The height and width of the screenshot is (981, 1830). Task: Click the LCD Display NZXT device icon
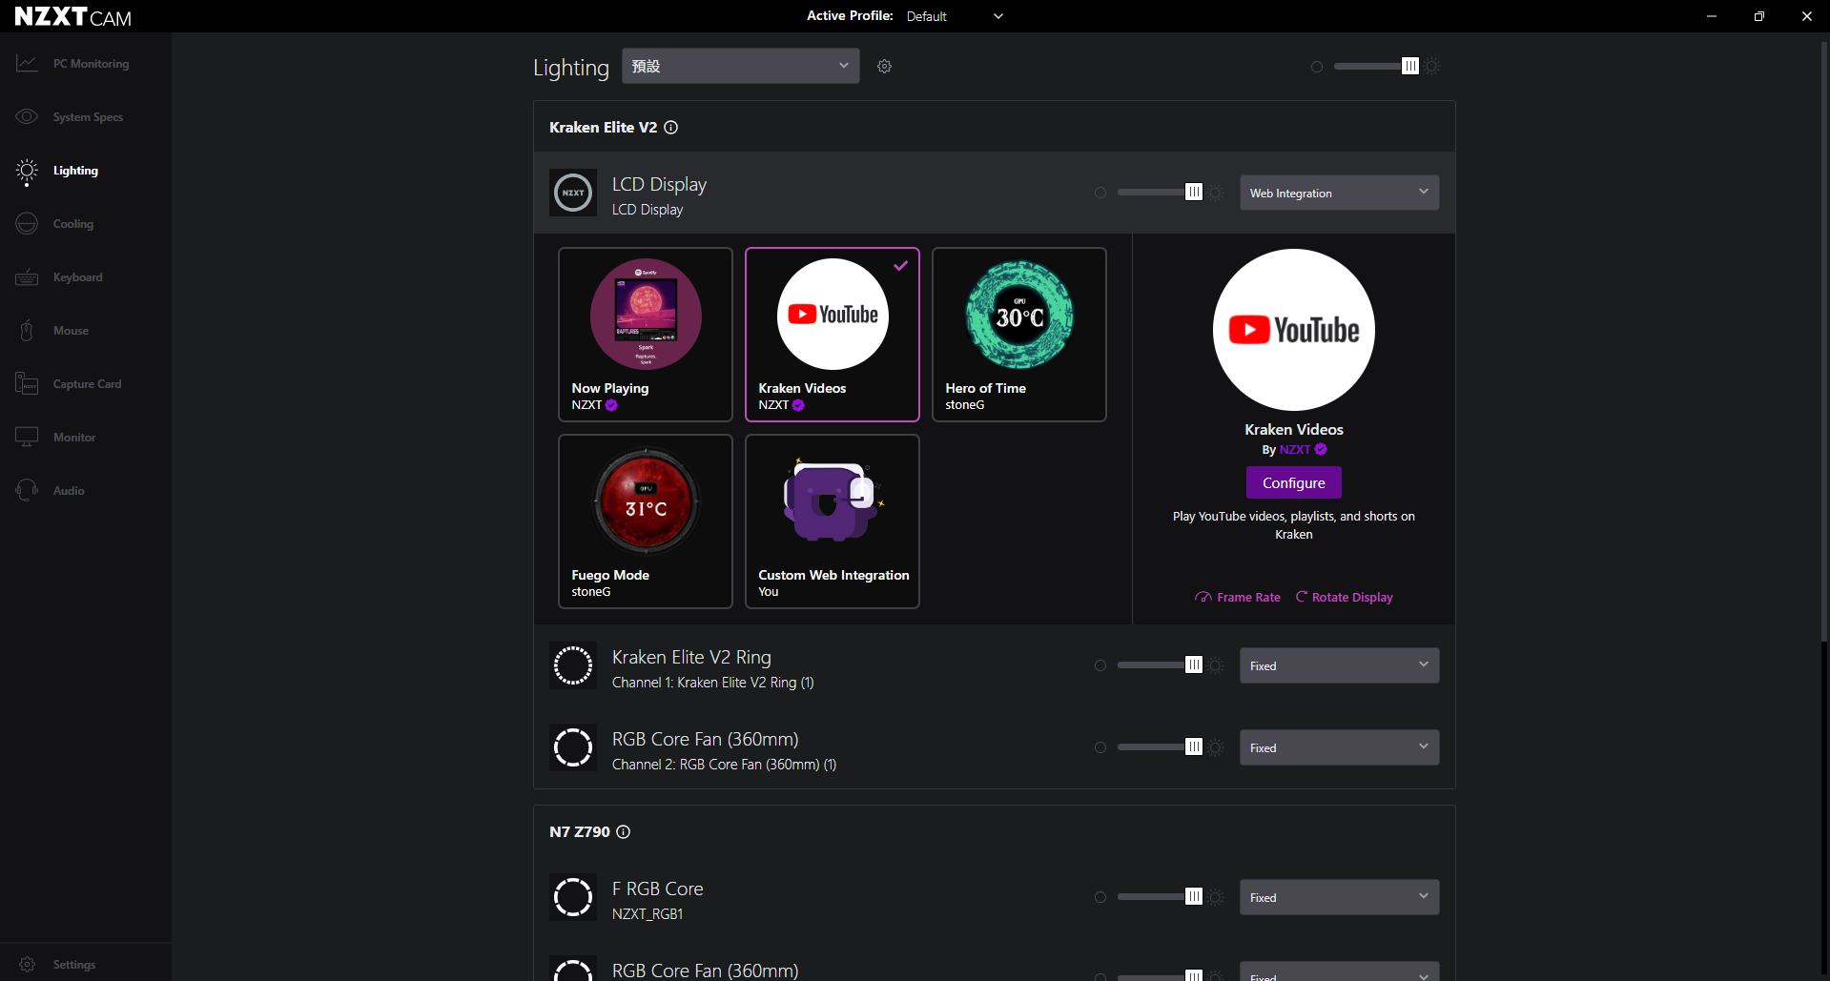[x=573, y=193]
